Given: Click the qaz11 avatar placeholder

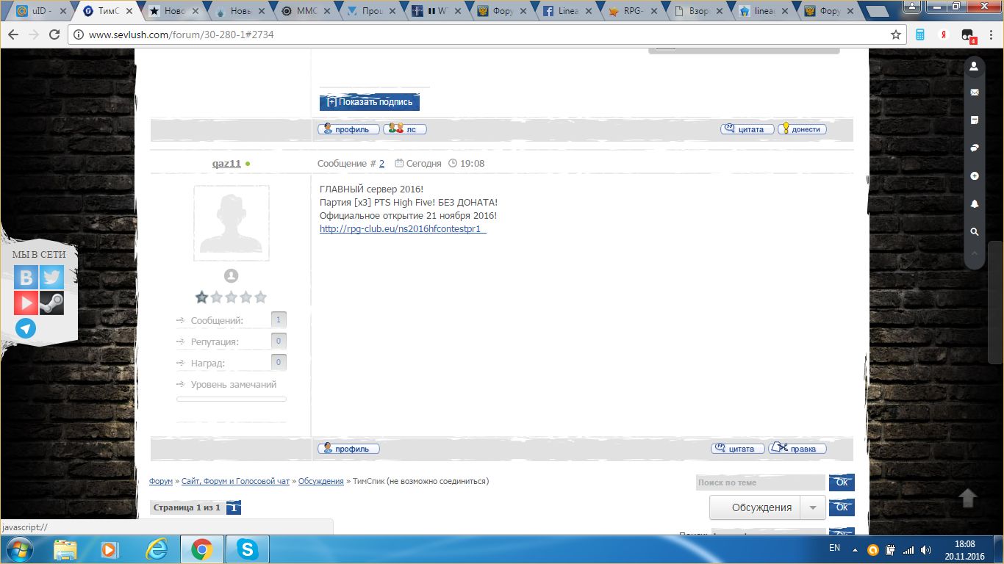Looking at the screenshot, I should (x=232, y=223).
